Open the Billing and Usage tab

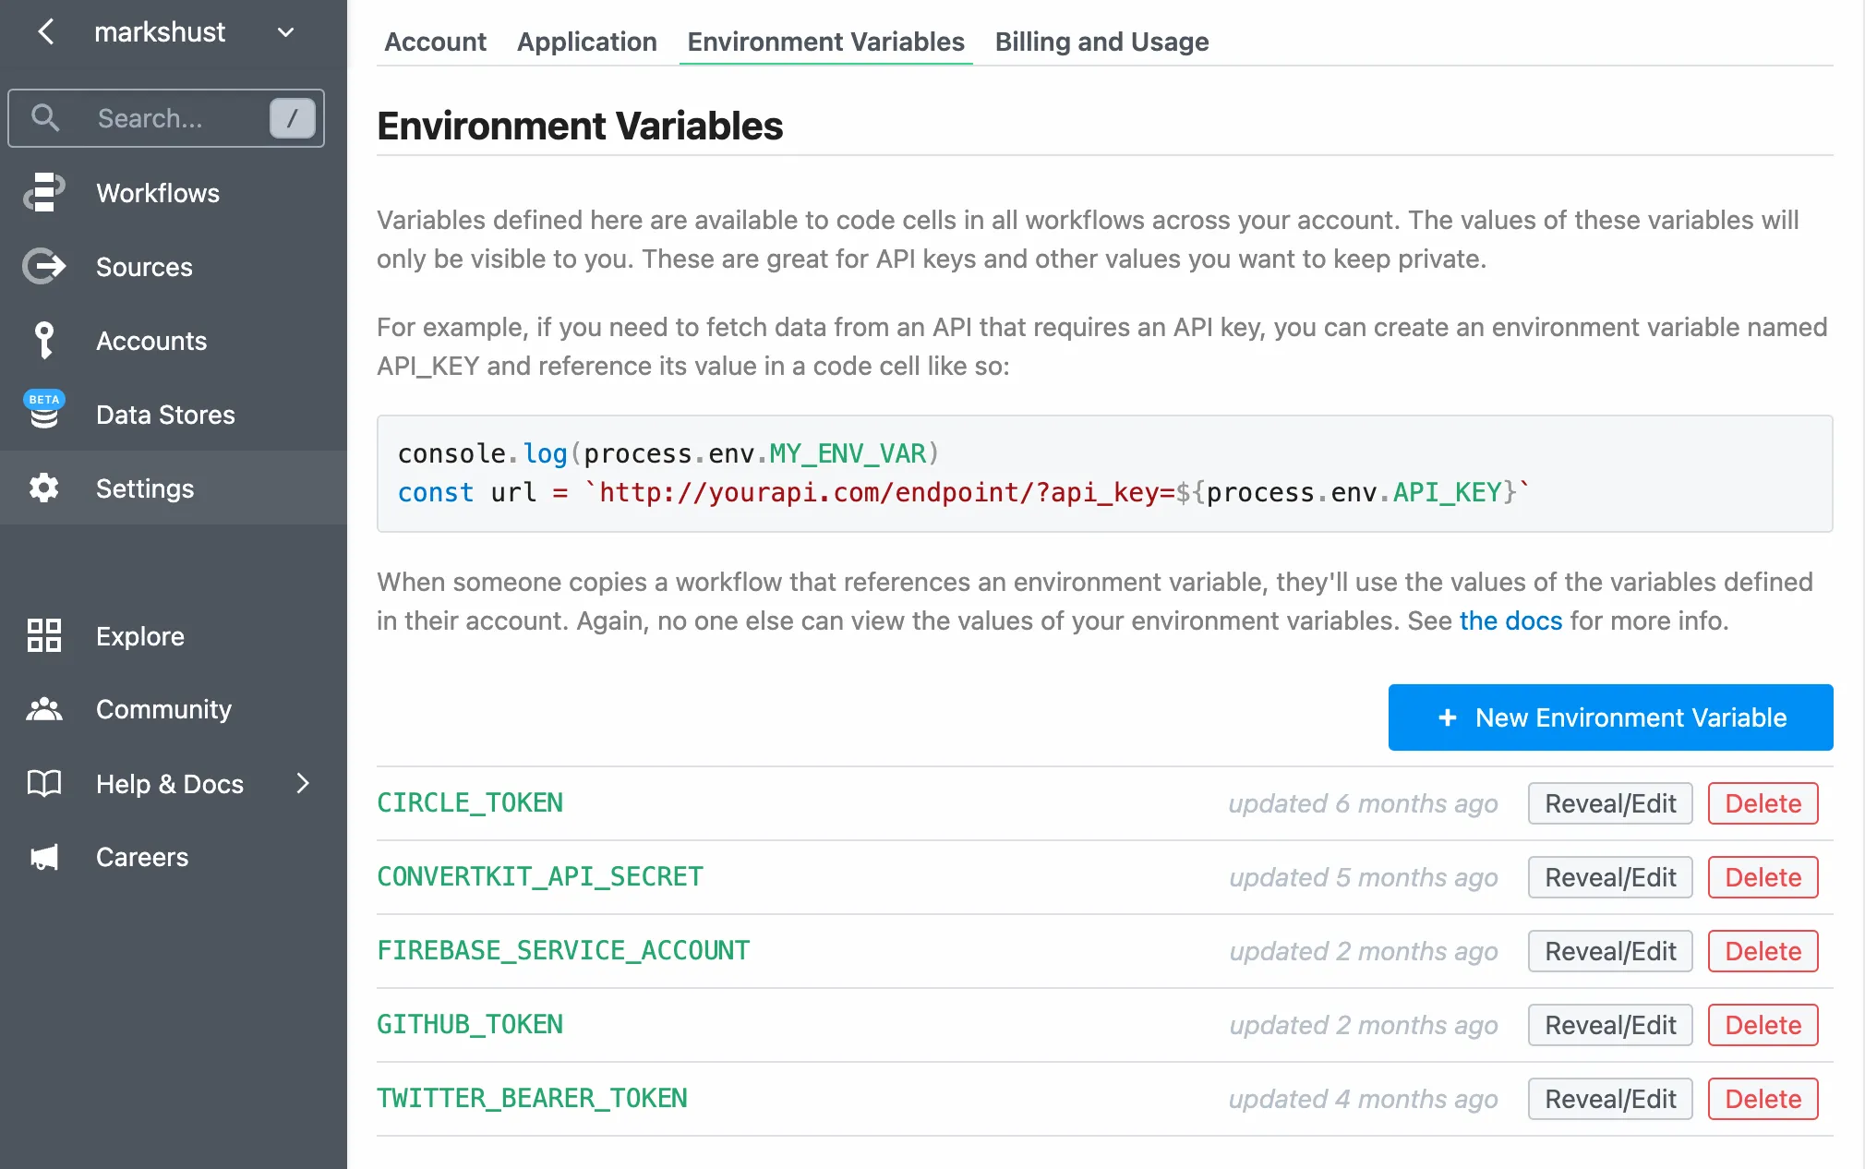(1101, 42)
